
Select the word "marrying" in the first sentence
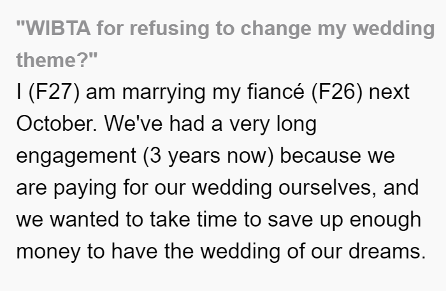coord(164,93)
